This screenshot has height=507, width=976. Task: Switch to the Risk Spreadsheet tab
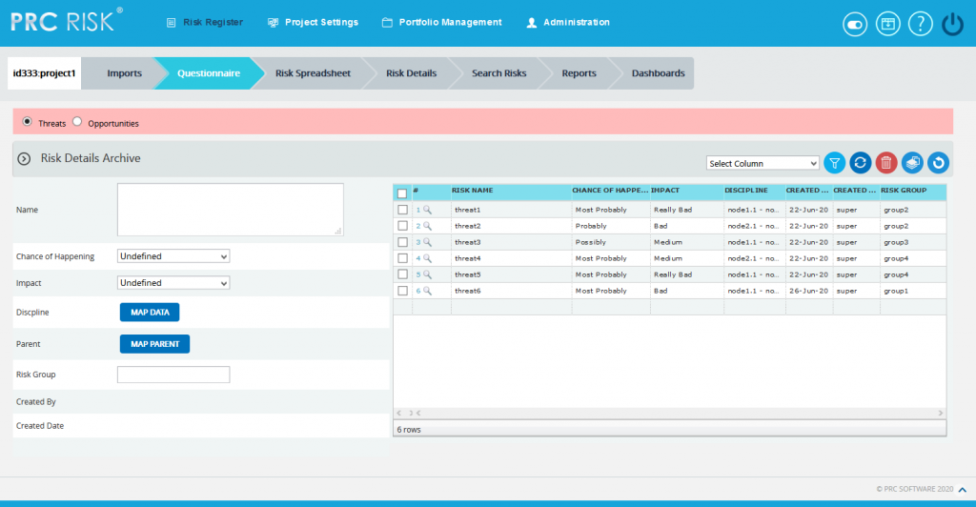(313, 73)
